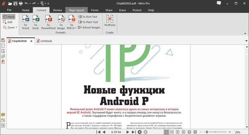
Task: Zoom in with the plus button
Action: point(230,132)
